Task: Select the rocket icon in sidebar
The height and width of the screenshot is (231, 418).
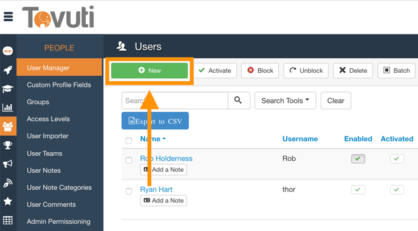Action: click(8, 70)
